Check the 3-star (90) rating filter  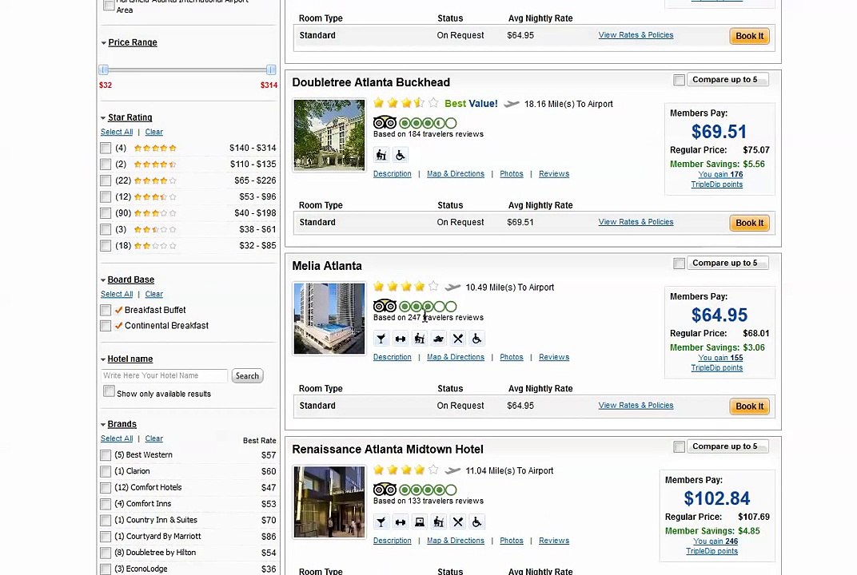pos(106,213)
